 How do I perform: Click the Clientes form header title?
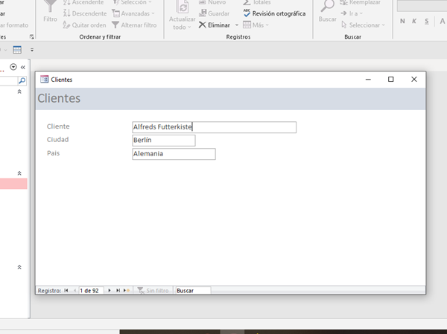[59, 98]
